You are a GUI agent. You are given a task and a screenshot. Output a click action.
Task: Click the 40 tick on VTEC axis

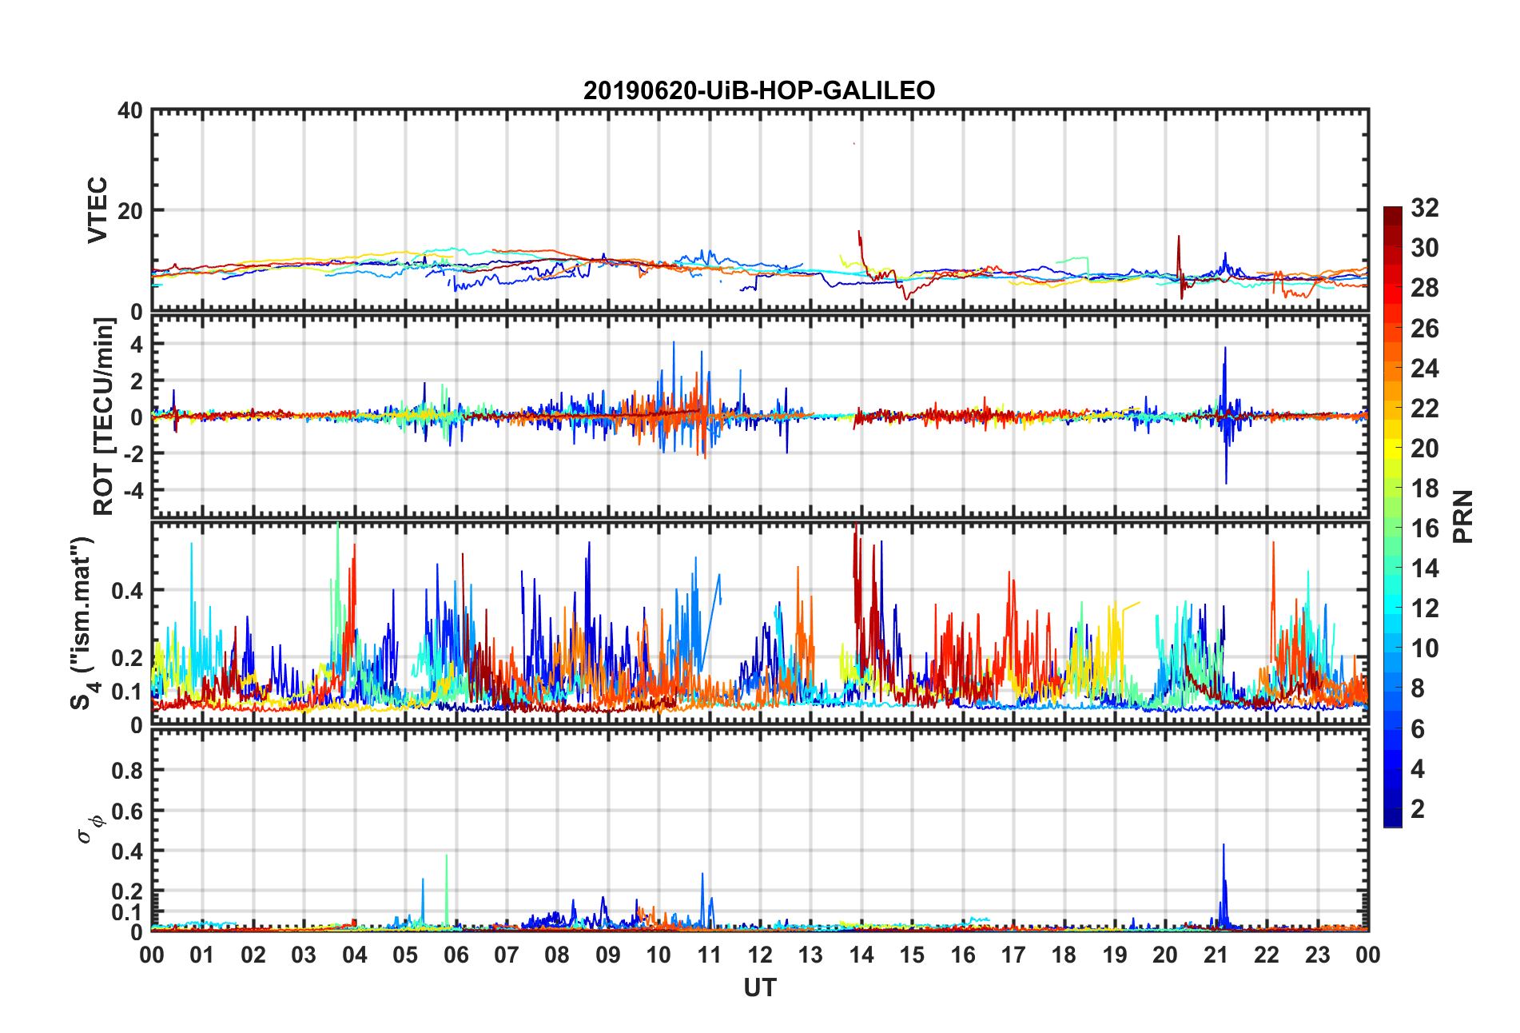pos(129,111)
